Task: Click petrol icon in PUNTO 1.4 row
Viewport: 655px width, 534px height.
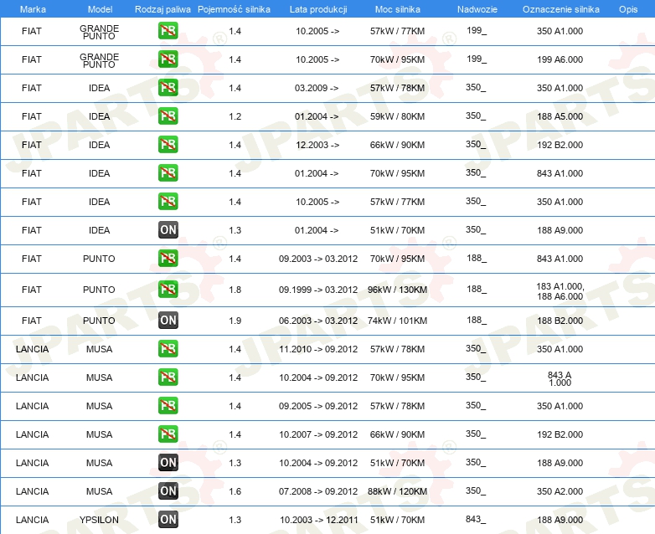Action: (x=168, y=258)
